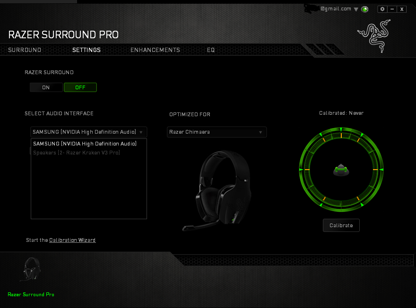Go to the Enhancements tab
The width and height of the screenshot is (416, 308).
pos(155,50)
